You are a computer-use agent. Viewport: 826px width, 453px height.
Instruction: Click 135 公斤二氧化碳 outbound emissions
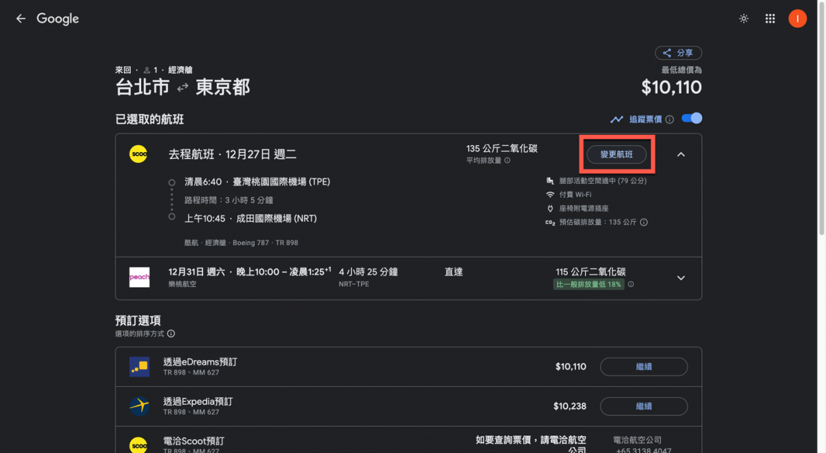coord(502,149)
